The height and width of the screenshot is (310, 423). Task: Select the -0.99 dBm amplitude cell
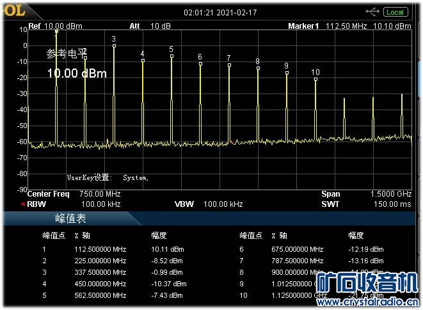click(167, 272)
